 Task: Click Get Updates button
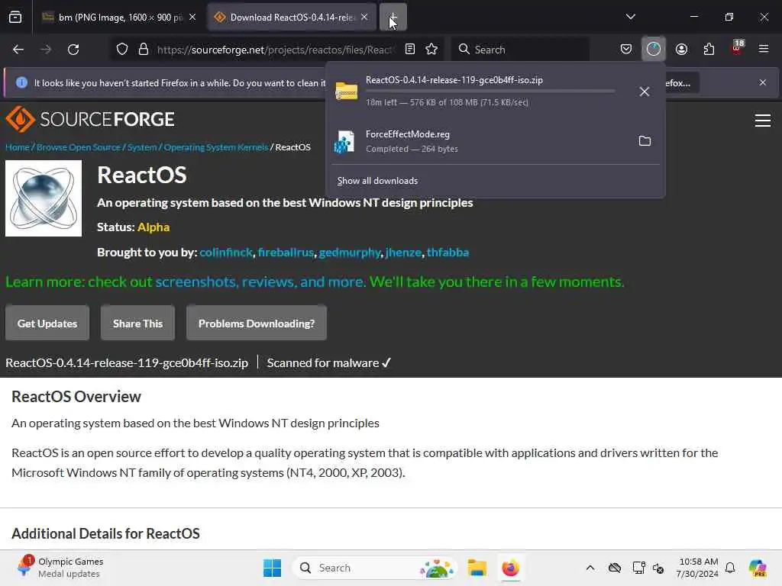(x=47, y=324)
